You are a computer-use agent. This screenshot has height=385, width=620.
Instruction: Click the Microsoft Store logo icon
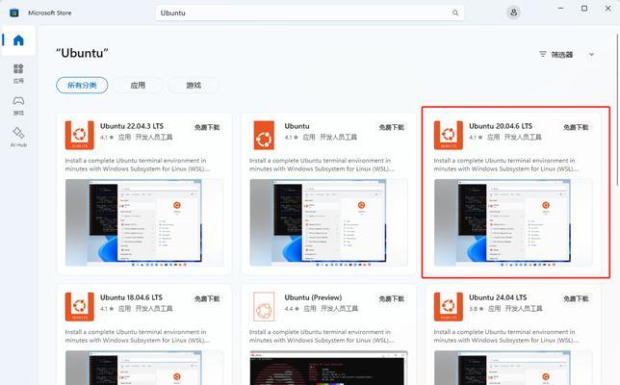pyautogui.click(x=14, y=13)
